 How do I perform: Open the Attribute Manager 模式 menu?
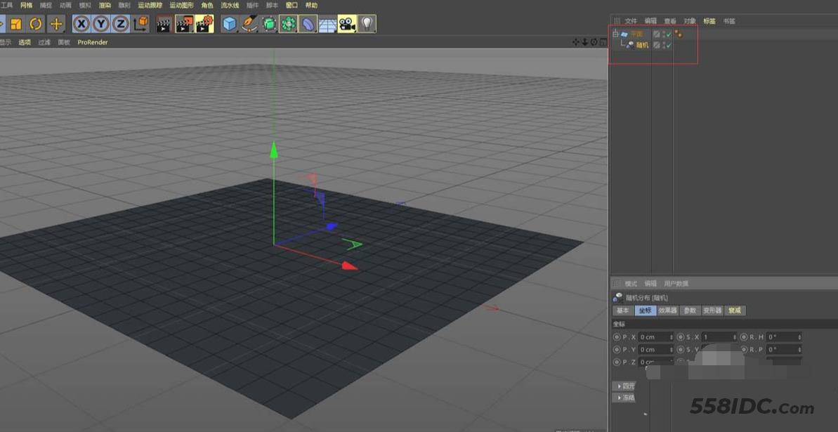pos(631,283)
